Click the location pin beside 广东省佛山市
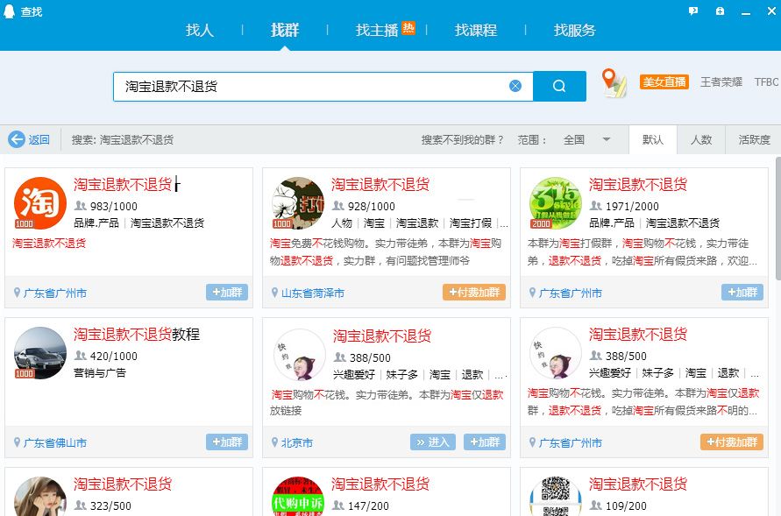This screenshot has width=781, height=516. click(x=17, y=442)
